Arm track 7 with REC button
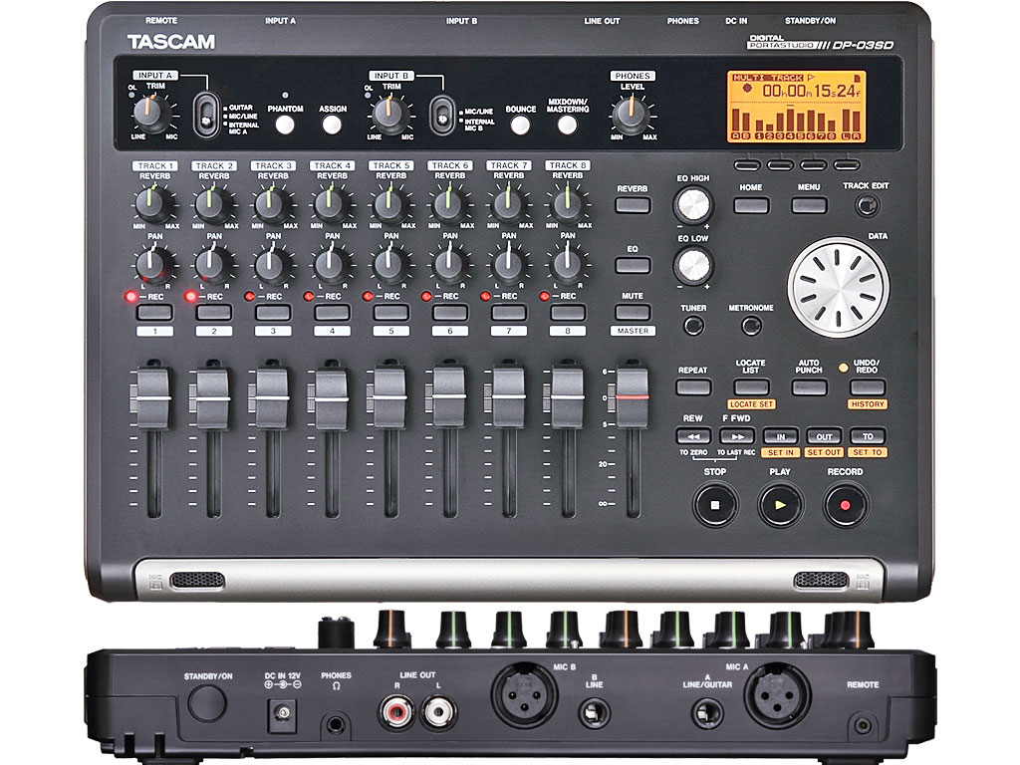 tap(509, 312)
